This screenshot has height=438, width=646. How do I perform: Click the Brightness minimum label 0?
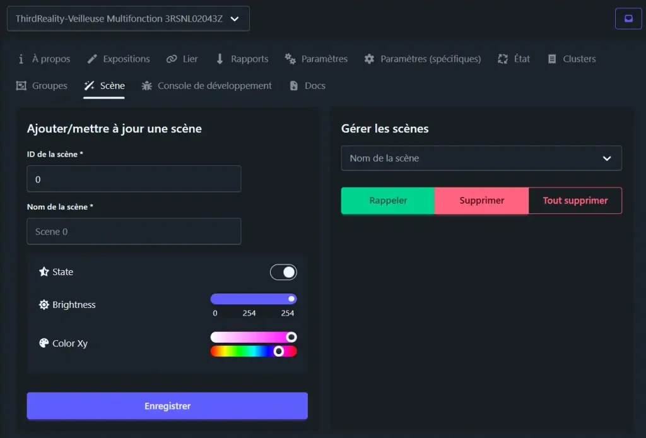[214, 313]
